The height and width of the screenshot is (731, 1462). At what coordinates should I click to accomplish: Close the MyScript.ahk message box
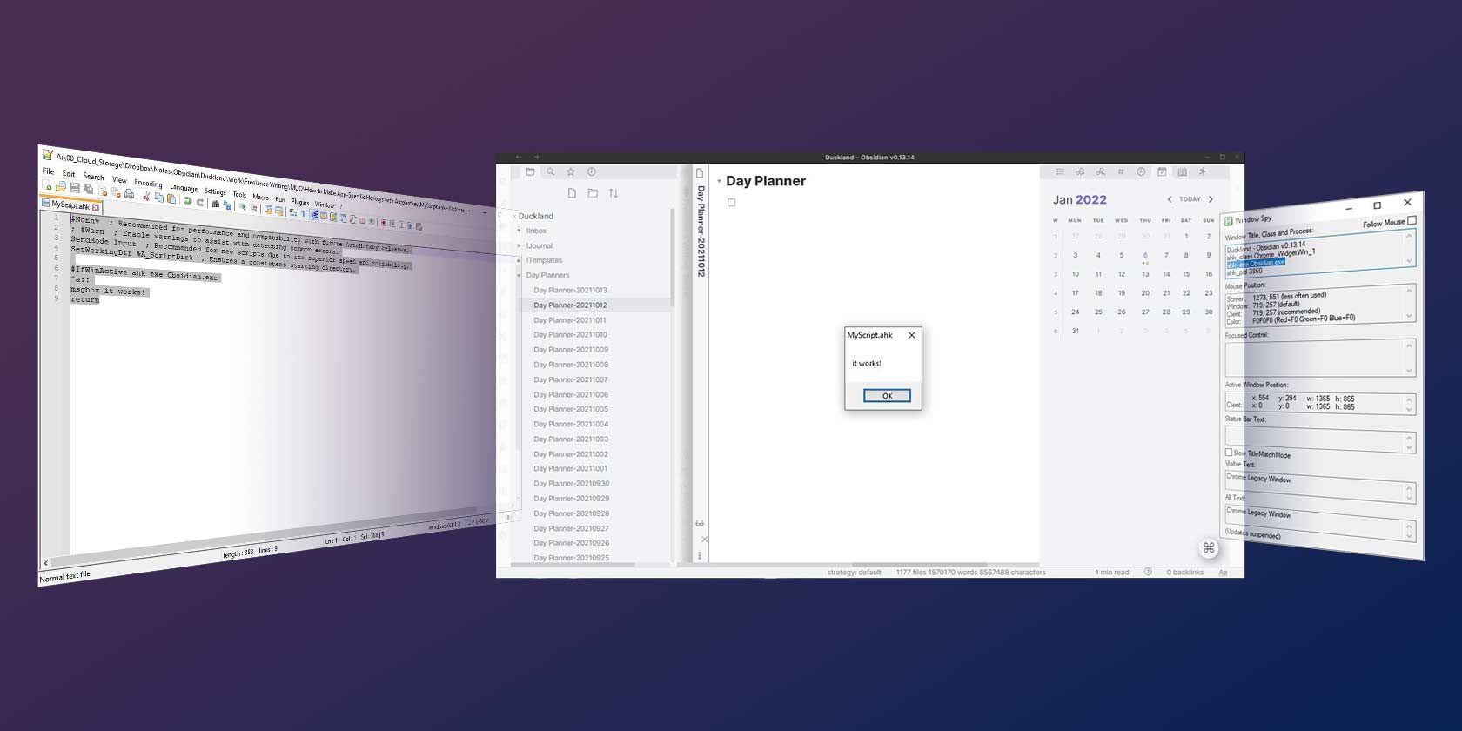[x=911, y=335]
